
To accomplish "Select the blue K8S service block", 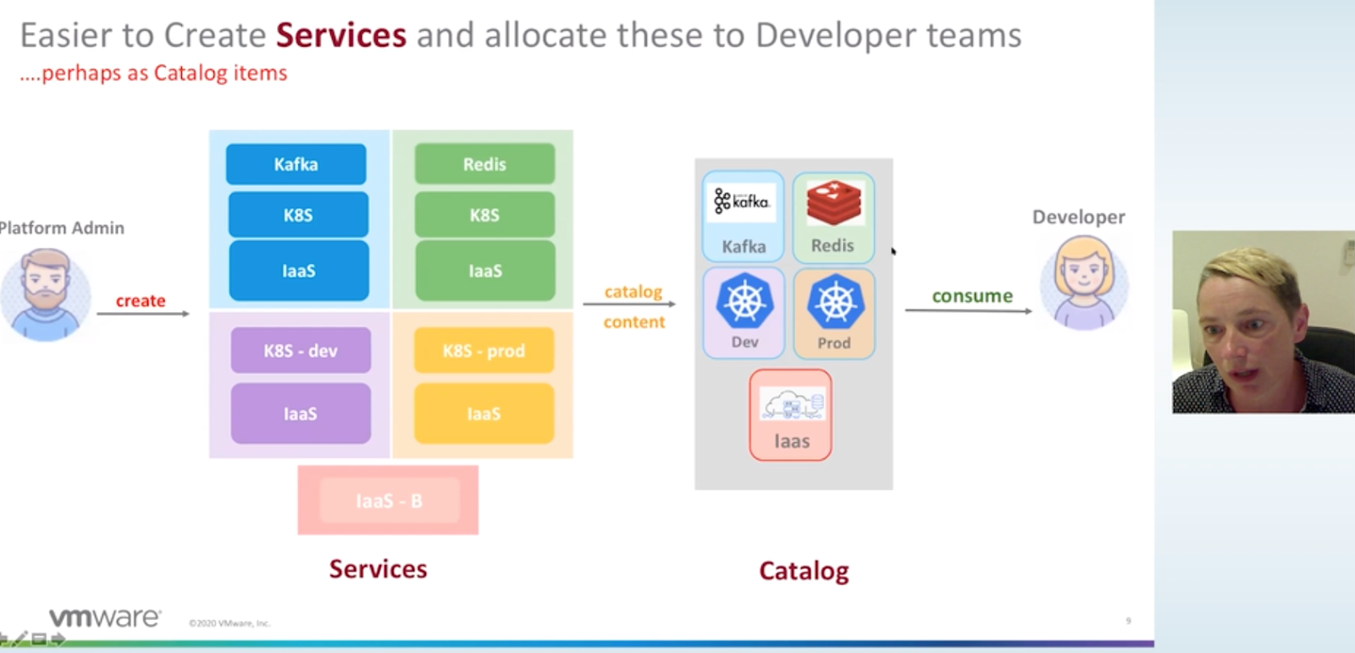I will [298, 215].
